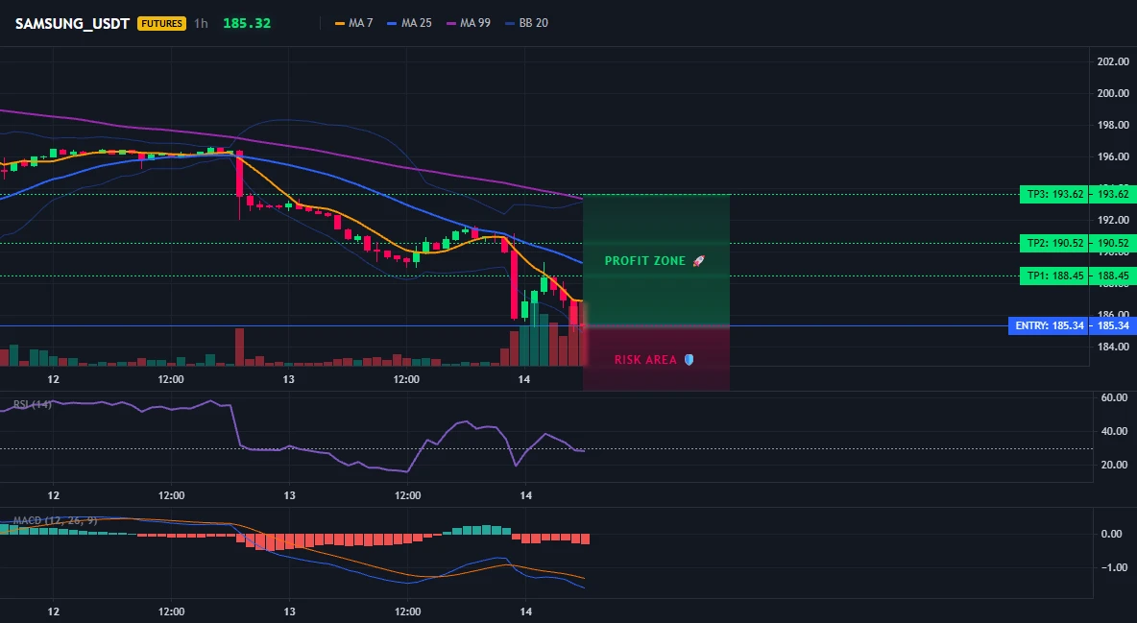Click the 13 date label on price chart axis
This screenshot has height=623, width=1137.
coord(289,379)
